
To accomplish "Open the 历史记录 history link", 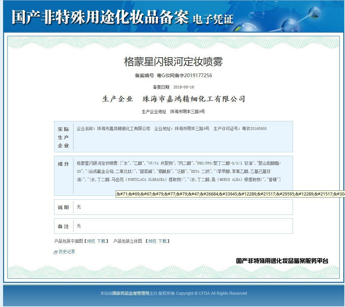I will (67, 252).
